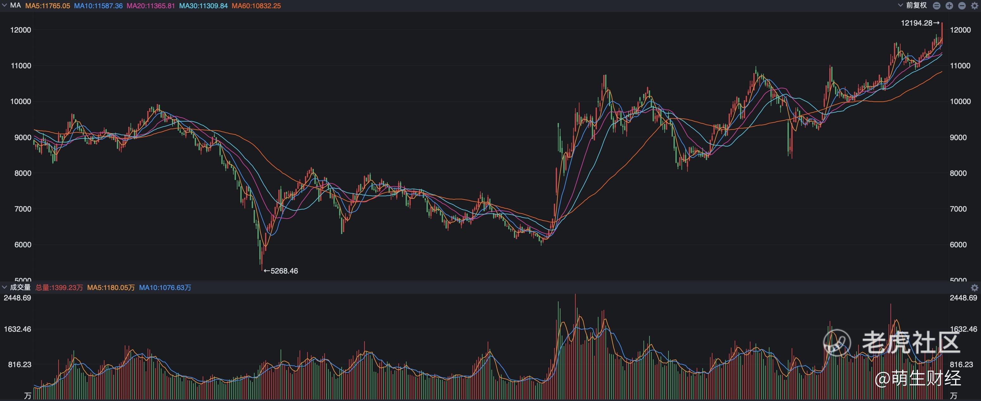Click the zoom out minus icon
Image resolution: width=981 pixels, height=401 pixels.
(962, 6)
